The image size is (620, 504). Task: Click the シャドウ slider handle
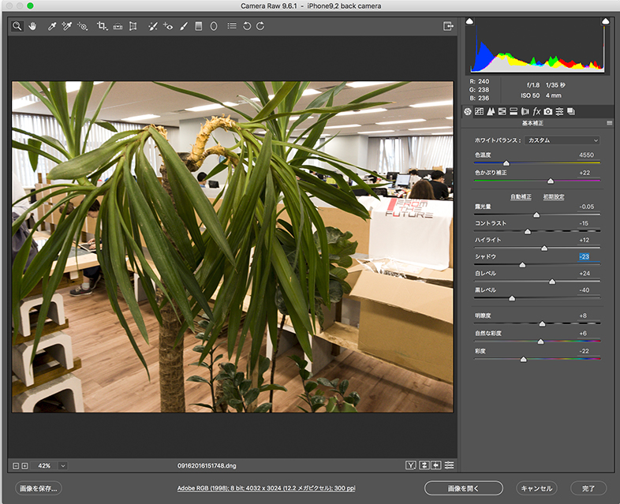pyautogui.click(x=522, y=265)
